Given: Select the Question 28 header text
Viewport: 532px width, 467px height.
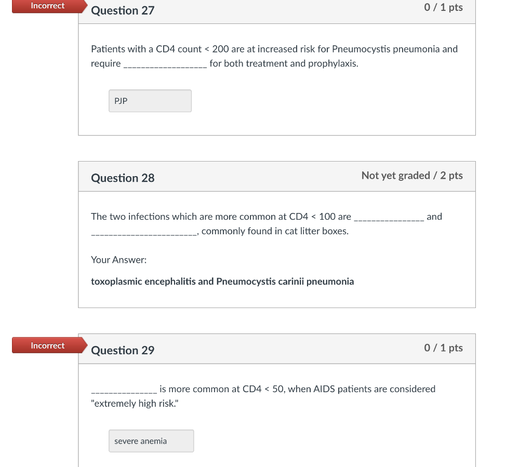Looking at the screenshot, I should pyautogui.click(x=123, y=178).
